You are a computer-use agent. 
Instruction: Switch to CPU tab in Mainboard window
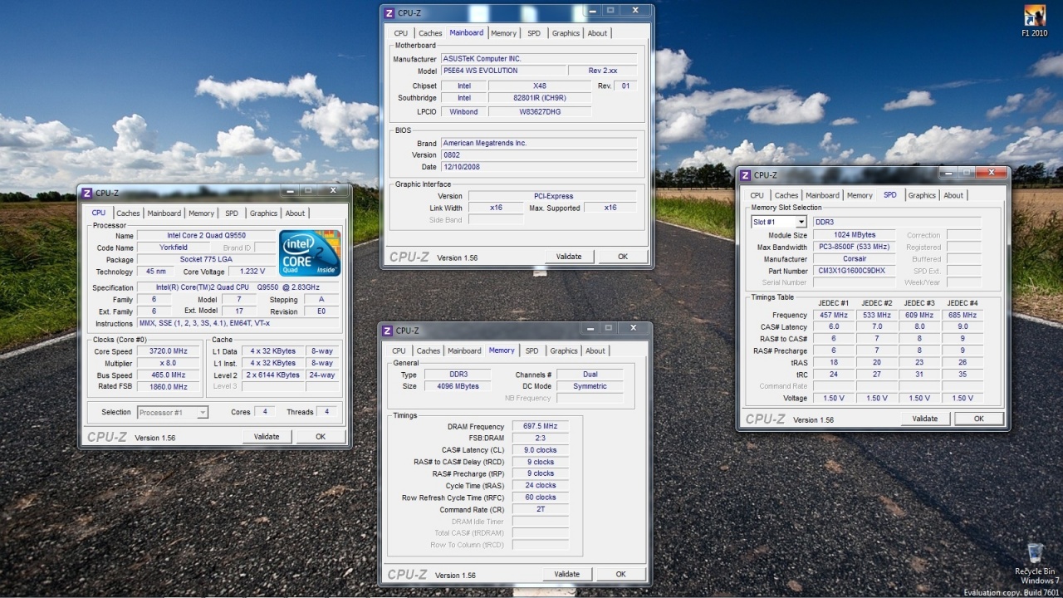tap(401, 33)
